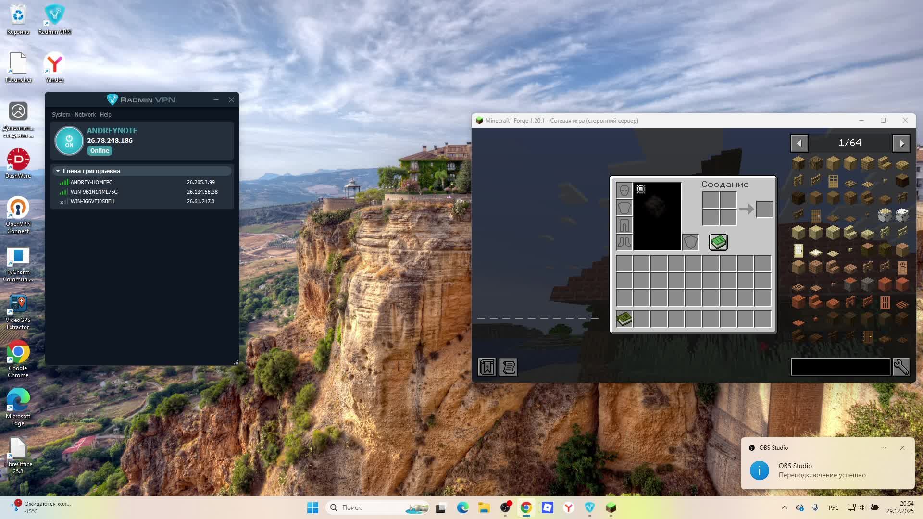Click the scroll icon button next to bookmarks

[x=508, y=368]
